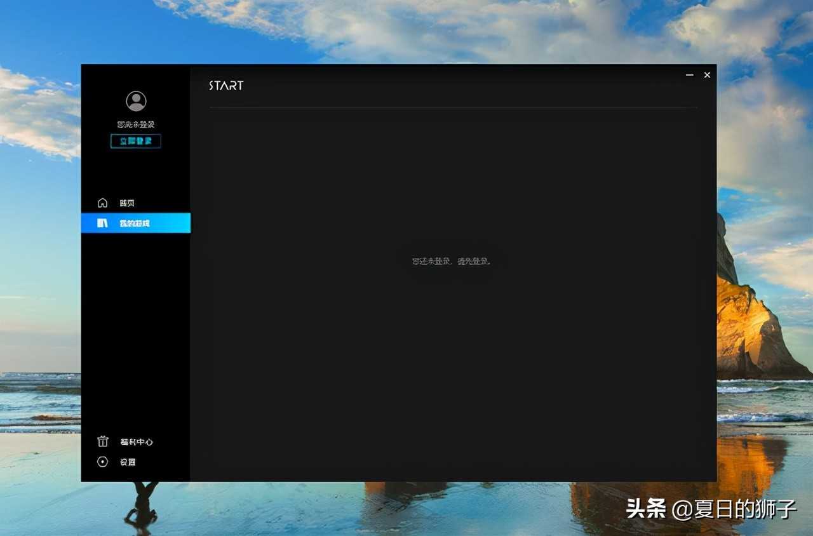Viewport: 813px width, 536px height.
Task: Click the START logo at the top
Action: [x=226, y=85]
